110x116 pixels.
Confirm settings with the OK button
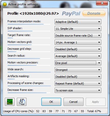51,102
